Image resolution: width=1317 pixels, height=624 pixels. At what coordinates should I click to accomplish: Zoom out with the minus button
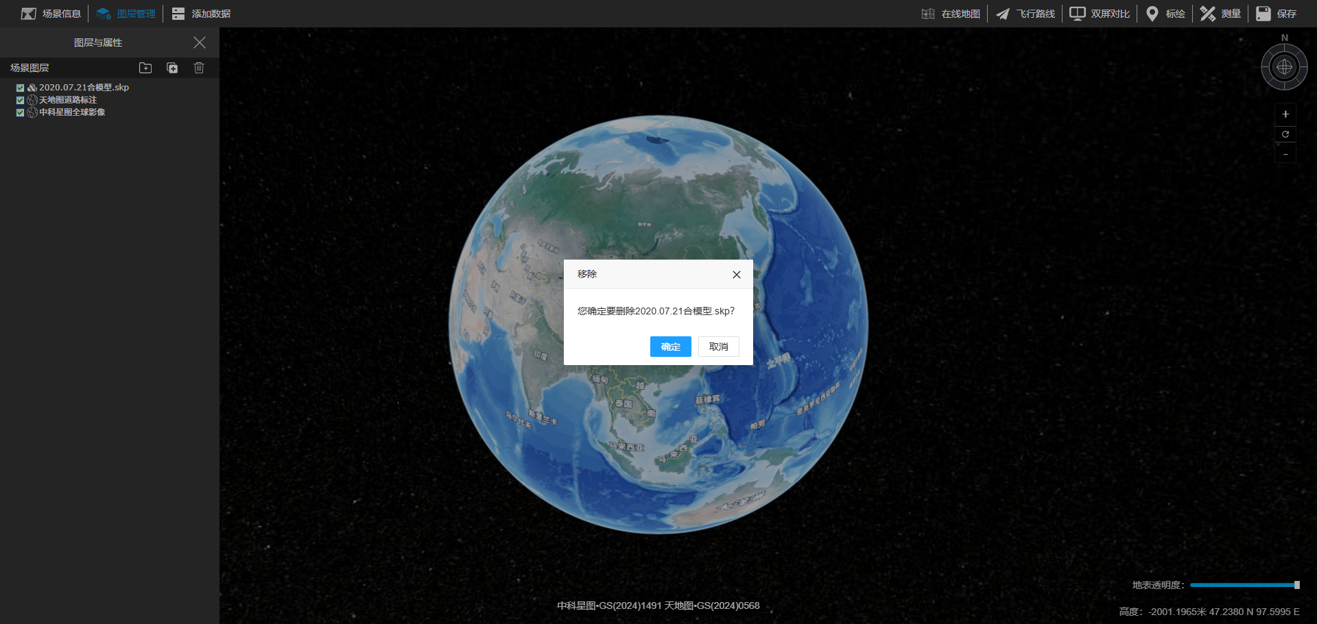point(1285,154)
